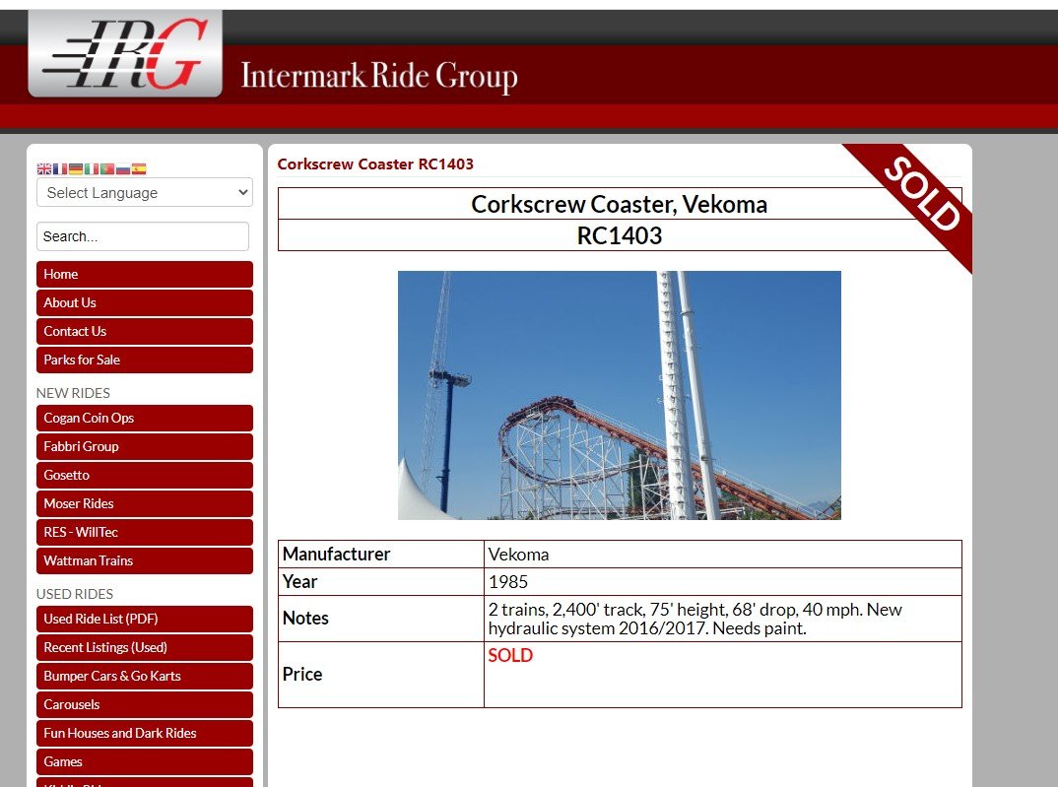Click the notes text about 2 trains
The image size is (1058, 787).
pos(694,620)
